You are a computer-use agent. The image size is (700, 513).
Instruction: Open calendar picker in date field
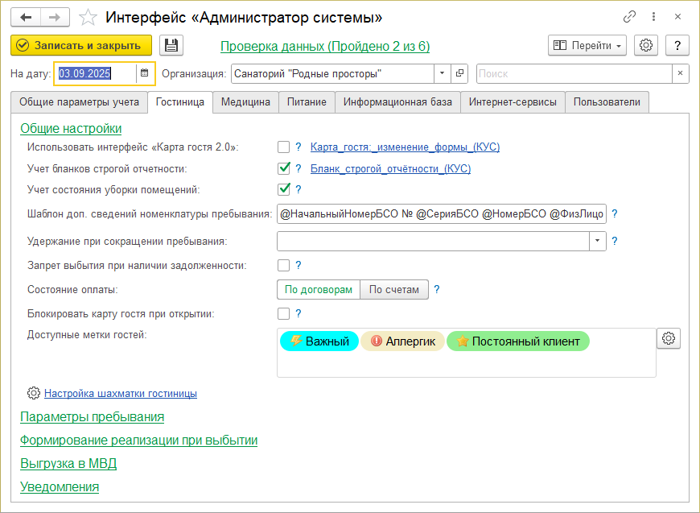pyautogui.click(x=145, y=73)
